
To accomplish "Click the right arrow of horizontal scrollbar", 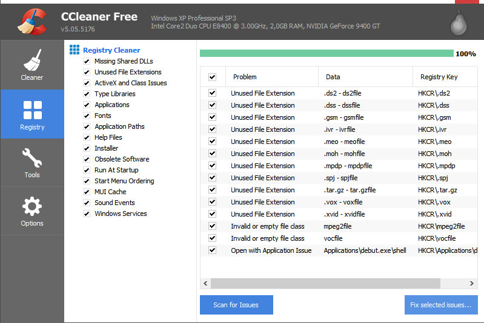I will click(472, 283).
